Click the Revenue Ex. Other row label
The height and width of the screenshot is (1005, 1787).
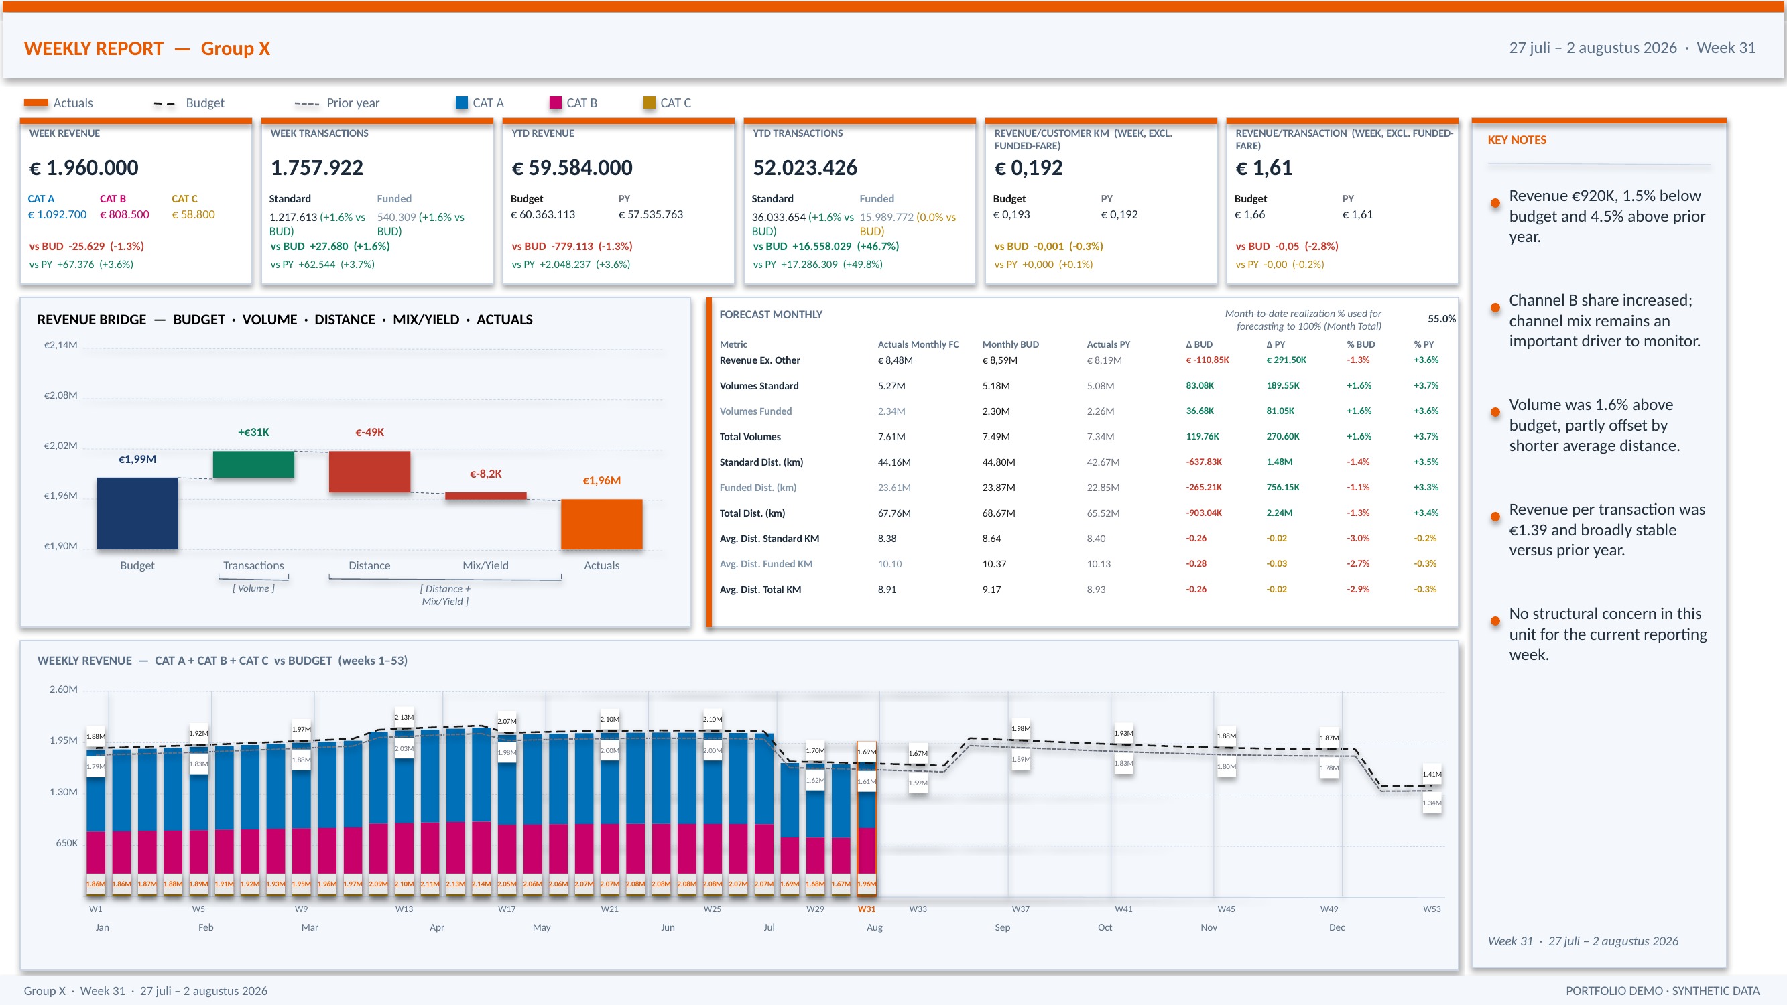pos(759,360)
